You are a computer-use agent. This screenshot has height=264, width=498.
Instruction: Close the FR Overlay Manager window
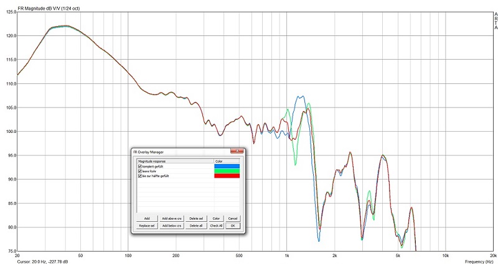(237, 151)
